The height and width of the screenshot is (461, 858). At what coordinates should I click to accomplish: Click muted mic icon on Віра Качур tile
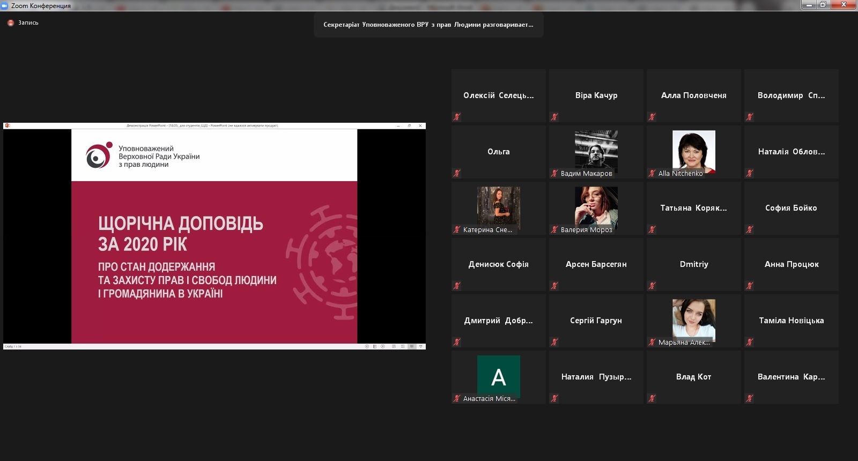(554, 117)
